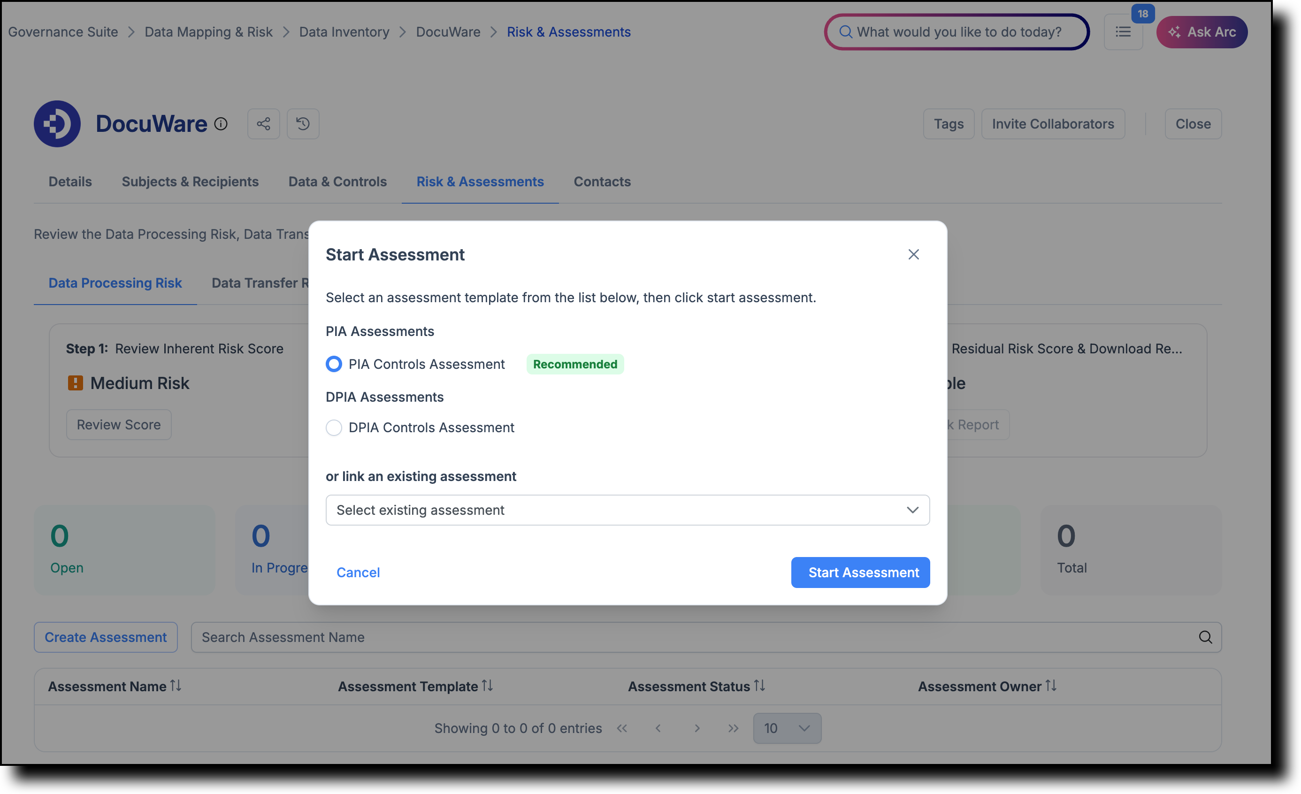The height and width of the screenshot is (794, 1301).
Task: Click the Review Score button
Action: tap(119, 425)
